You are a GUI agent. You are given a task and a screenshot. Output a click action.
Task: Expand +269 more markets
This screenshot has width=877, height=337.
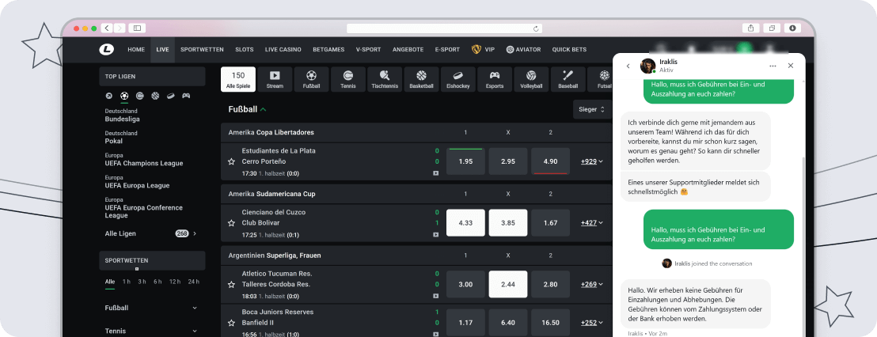pyautogui.click(x=592, y=285)
